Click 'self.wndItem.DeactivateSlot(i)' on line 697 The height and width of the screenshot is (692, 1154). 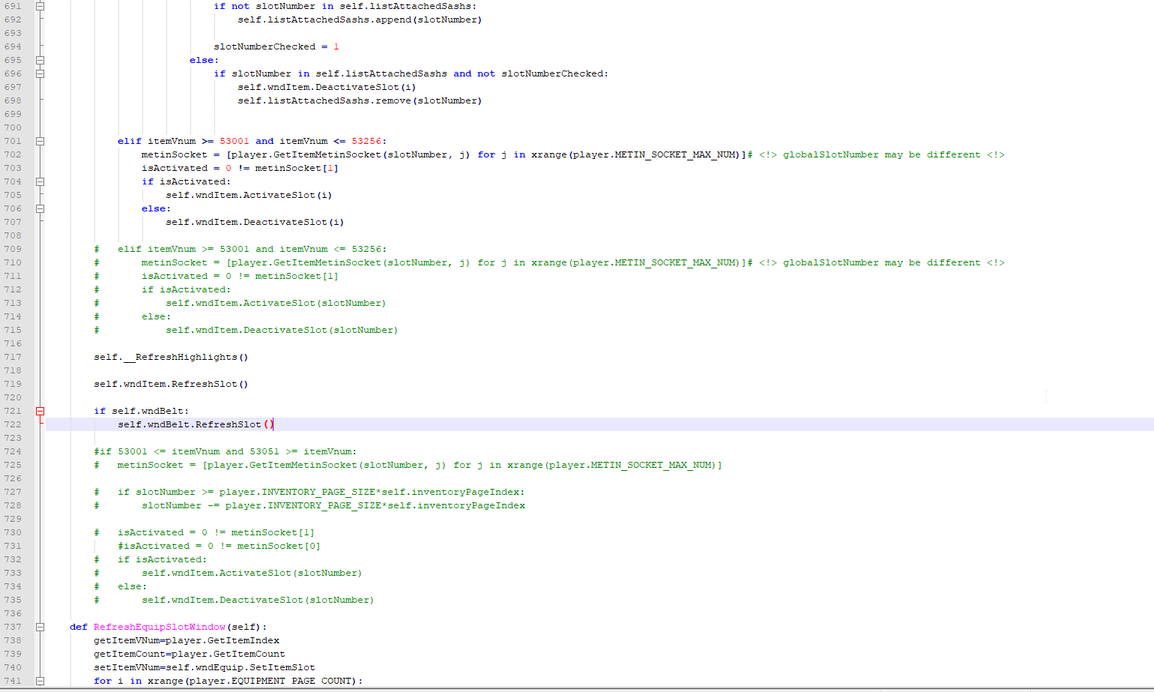click(x=327, y=87)
